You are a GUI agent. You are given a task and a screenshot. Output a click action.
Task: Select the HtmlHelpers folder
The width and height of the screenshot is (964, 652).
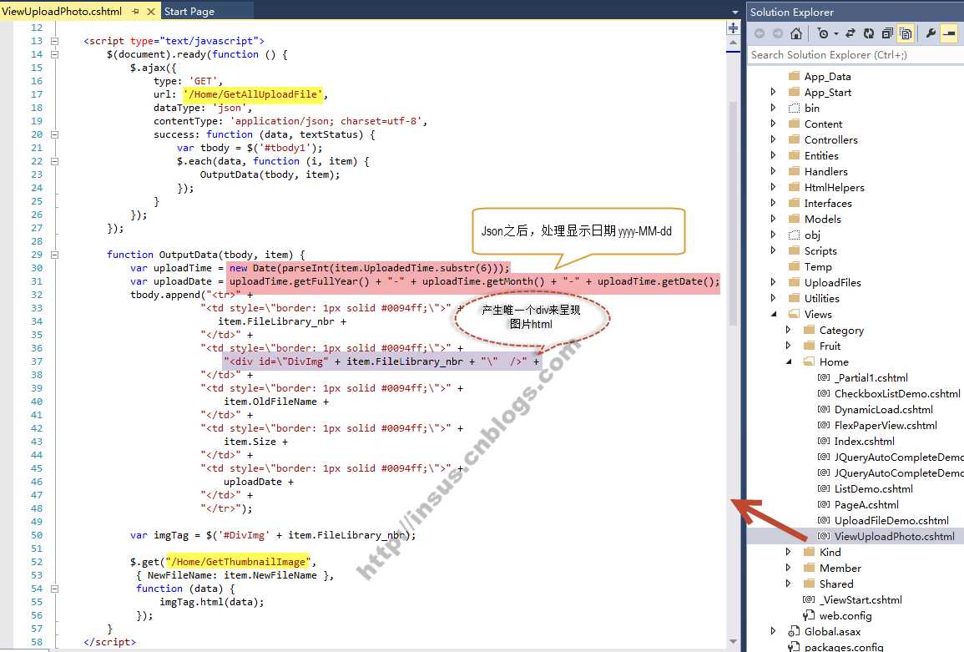point(835,188)
